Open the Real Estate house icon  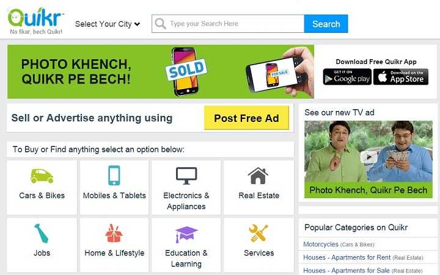[258, 176]
